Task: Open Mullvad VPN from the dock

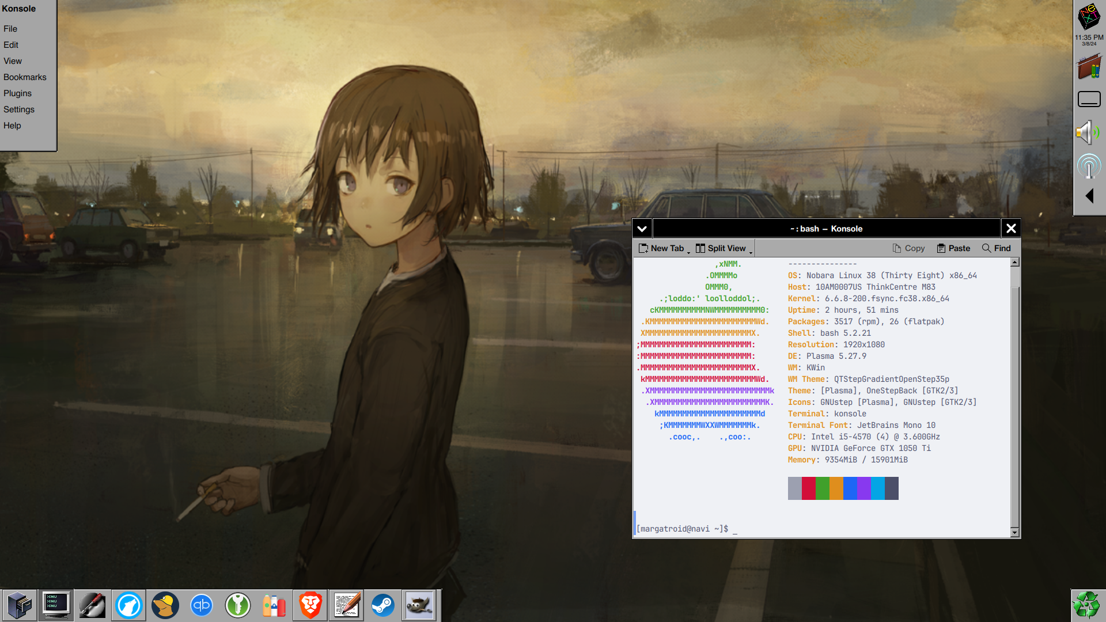Action: [x=165, y=605]
